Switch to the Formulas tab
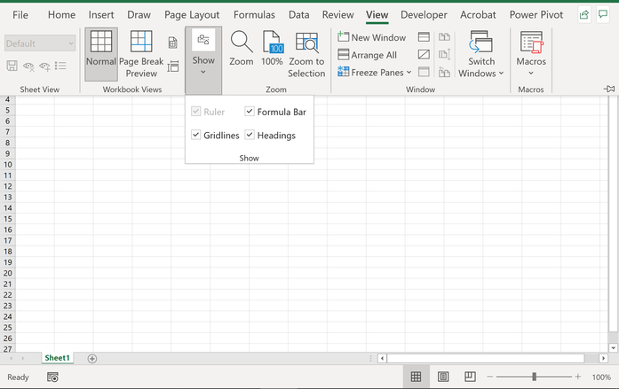 pyautogui.click(x=254, y=15)
